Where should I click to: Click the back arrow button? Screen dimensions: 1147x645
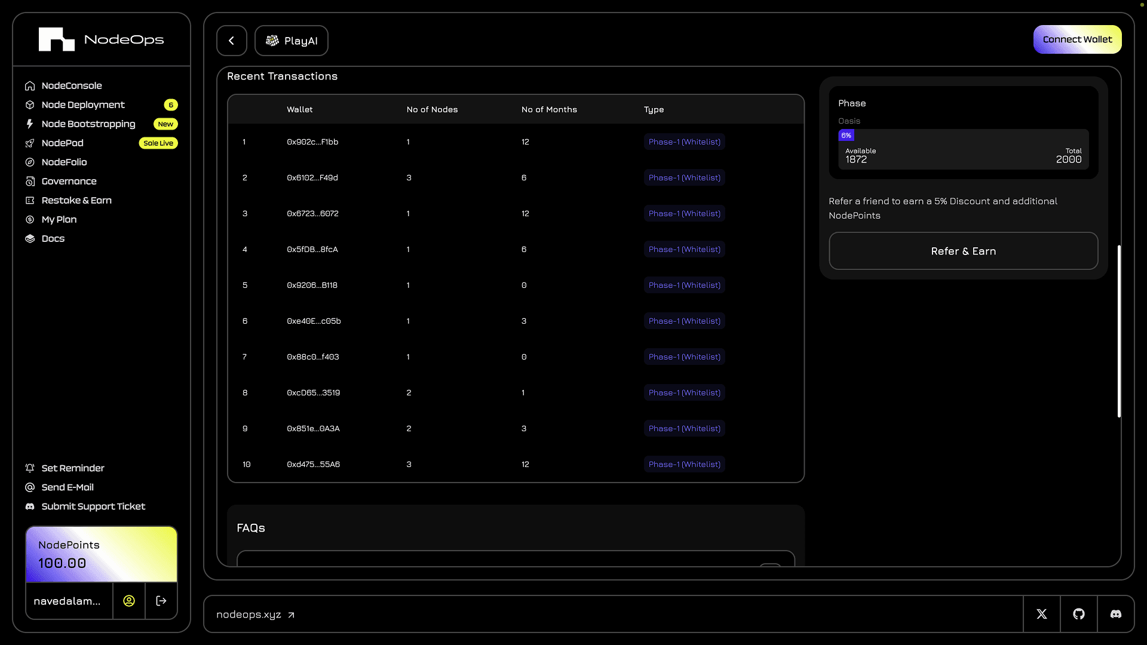click(x=232, y=41)
